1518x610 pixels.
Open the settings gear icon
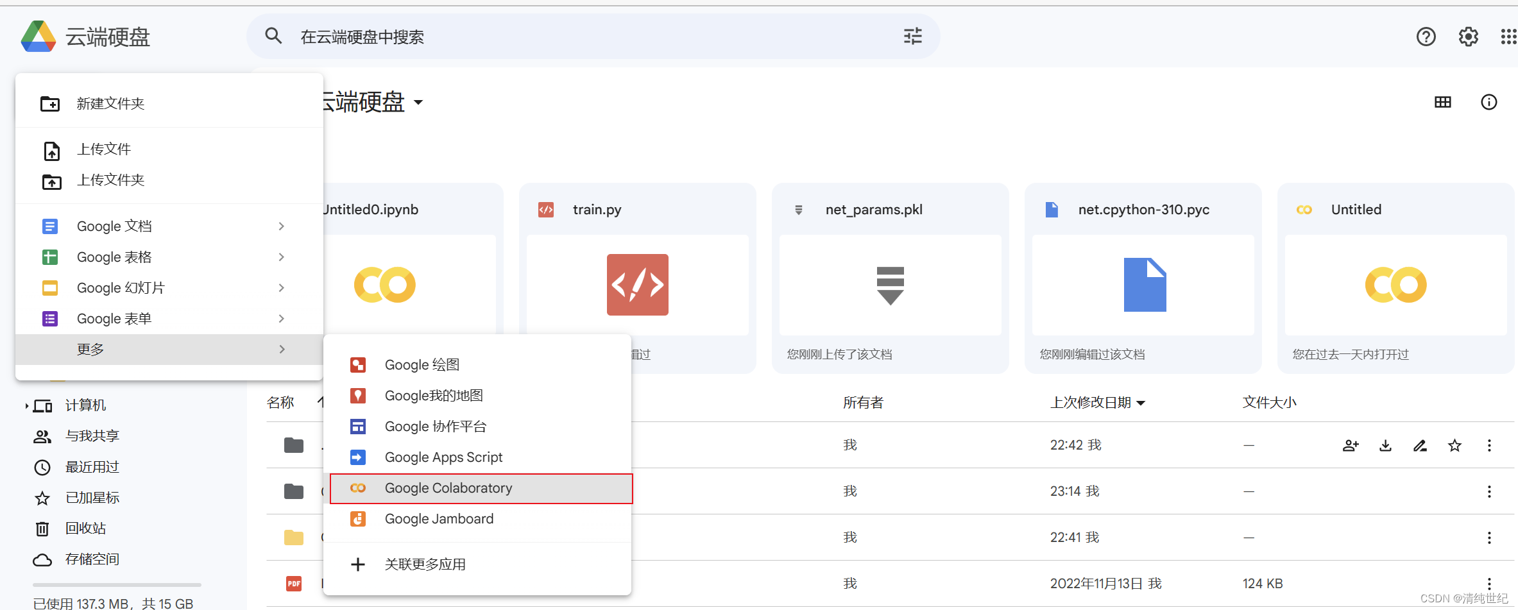[x=1468, y=37]
